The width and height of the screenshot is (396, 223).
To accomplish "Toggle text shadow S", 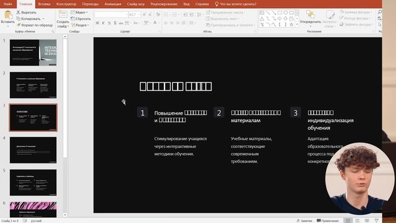I will pyautogui.click(x=115, y=23).
